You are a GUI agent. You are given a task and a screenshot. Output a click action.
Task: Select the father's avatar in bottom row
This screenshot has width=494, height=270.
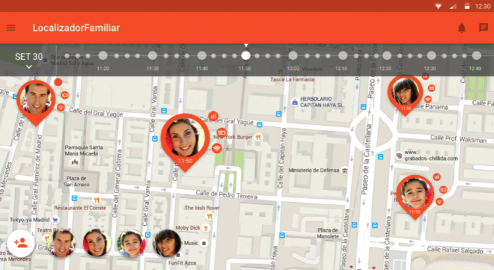tap(62, 243)
